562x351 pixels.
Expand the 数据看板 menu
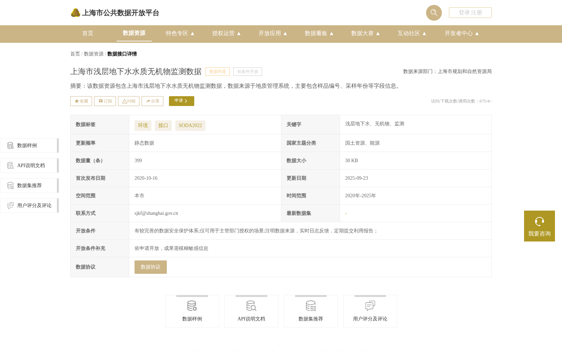pos(319,33)
